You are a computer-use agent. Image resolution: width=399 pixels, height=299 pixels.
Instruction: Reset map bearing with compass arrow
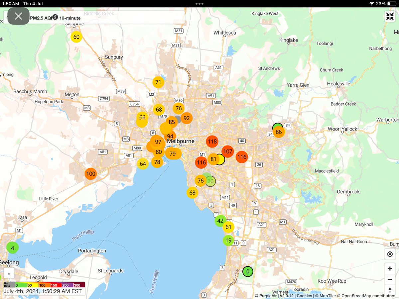click(x=390, y=289)
